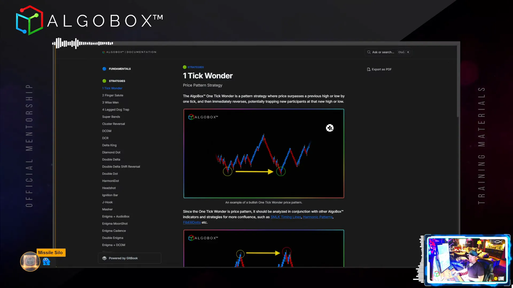Click the Export as PDF icon
Screen dimensions: 513x288
click(x=369, y=69)
